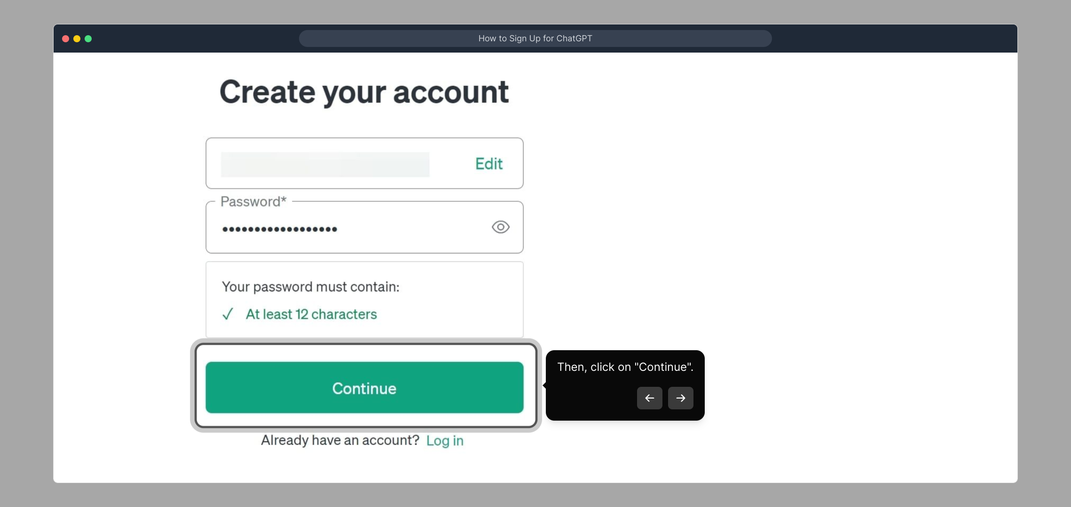Click the yellow minimize window dot
This screenshot has height=507, width=1071.
77,38
